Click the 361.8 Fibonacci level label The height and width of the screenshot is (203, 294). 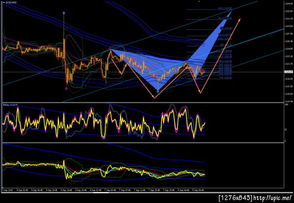pos(225,19)
